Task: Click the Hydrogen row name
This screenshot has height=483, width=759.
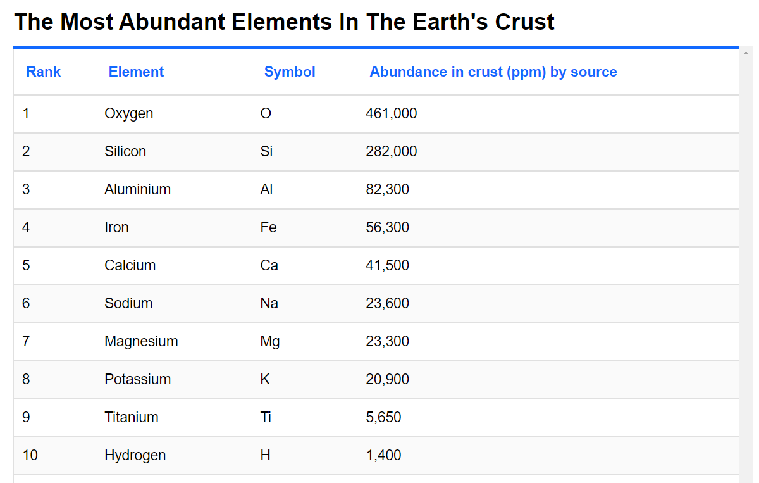Action: point(135,456)
